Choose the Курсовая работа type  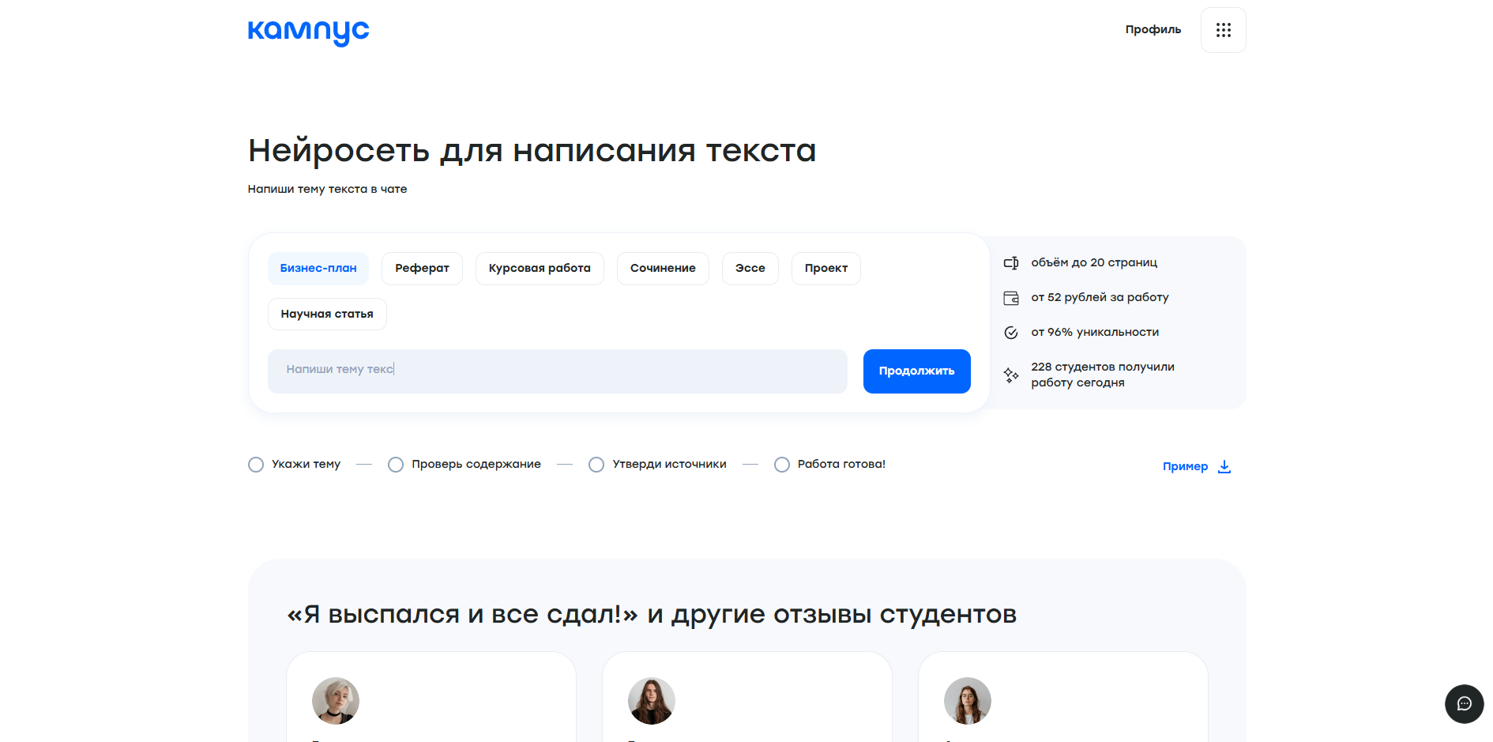540,269
